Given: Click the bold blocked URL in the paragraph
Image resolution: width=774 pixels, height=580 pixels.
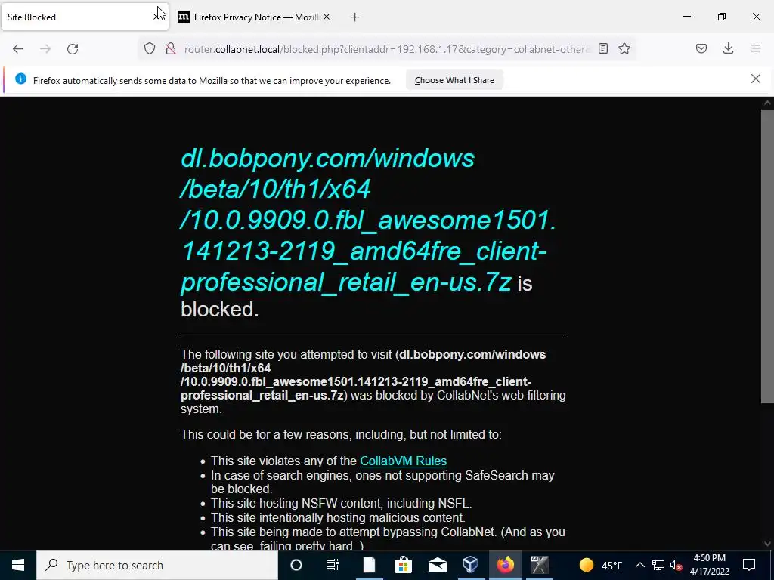Looking at the screenshot, I should 364,375.
